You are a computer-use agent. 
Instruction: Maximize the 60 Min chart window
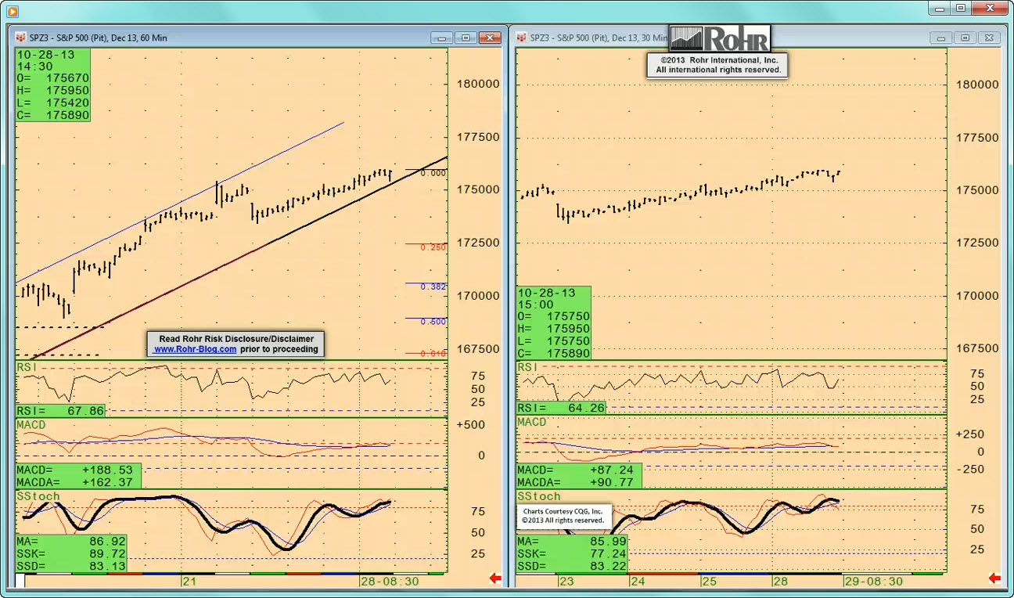(x=466, y=38)
